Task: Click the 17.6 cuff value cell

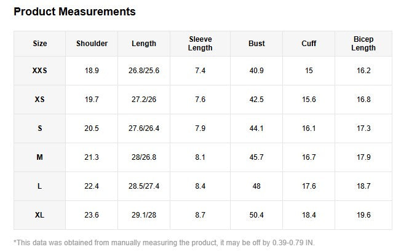Action: (x=309, y=186)
